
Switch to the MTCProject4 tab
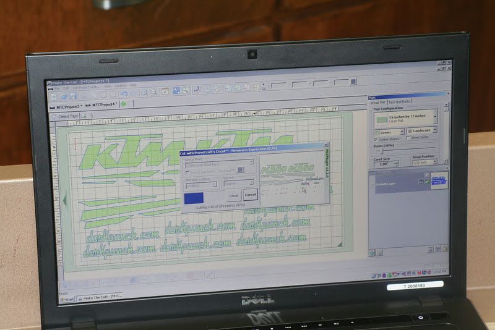[x=101, y=105]
